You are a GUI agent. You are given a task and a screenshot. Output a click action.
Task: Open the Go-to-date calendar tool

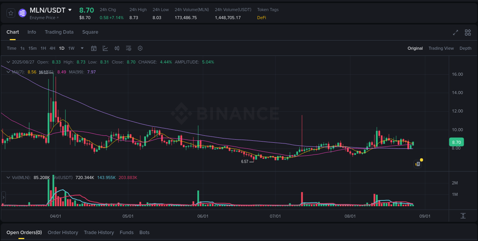[94, 48]
